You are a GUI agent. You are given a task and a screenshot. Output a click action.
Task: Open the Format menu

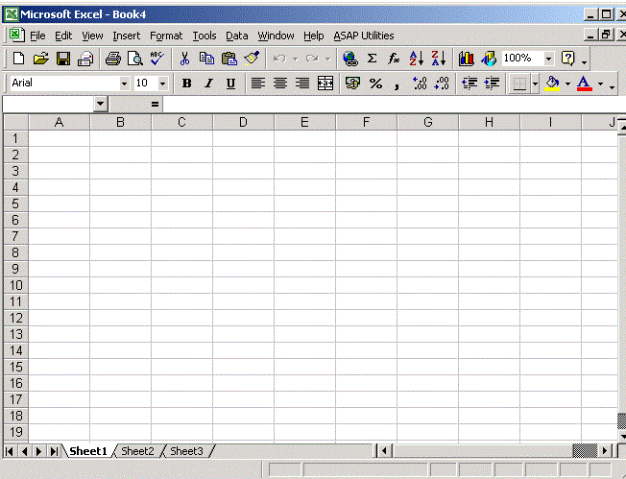(x=166, y=36)
